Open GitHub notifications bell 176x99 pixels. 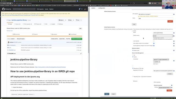coord(79,9)
